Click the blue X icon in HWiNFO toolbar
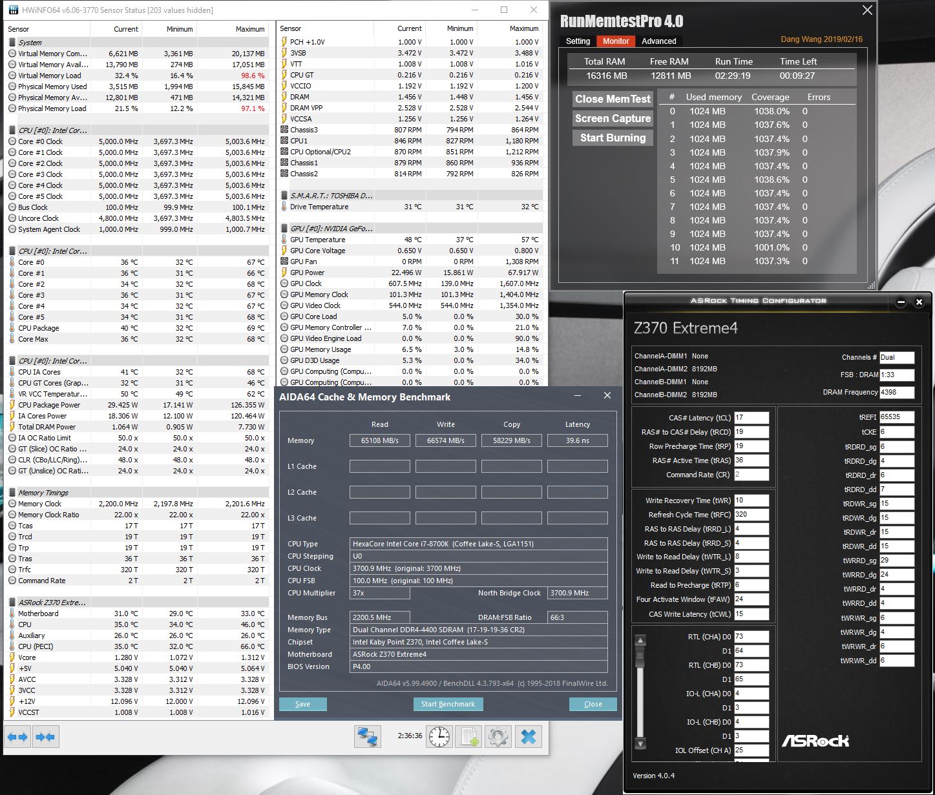 tap(529, 737)
